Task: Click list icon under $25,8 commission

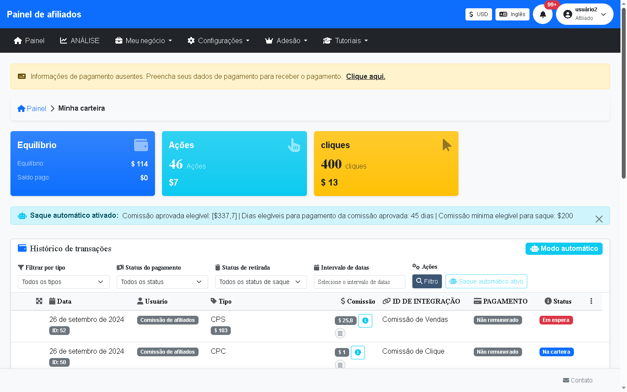Action: (340, 333)
